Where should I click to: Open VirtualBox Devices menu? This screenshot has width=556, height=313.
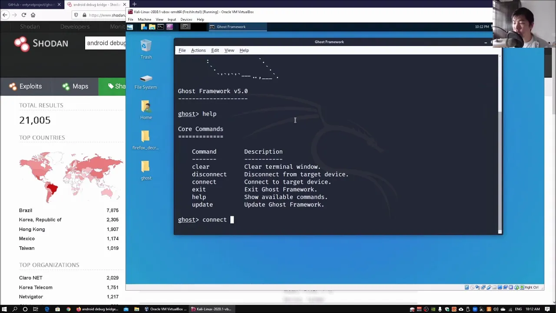[x=186, y=20]
